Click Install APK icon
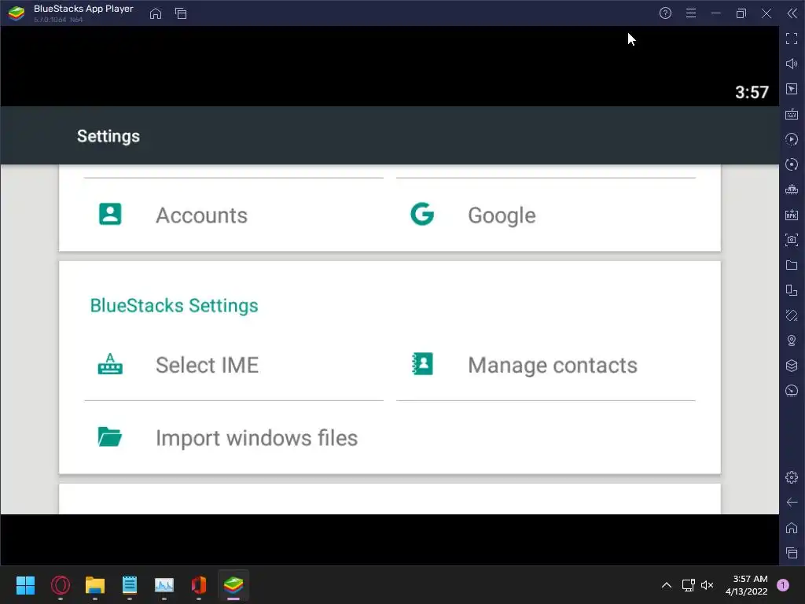This screenshot has width=805, height=604. (792, 215)
